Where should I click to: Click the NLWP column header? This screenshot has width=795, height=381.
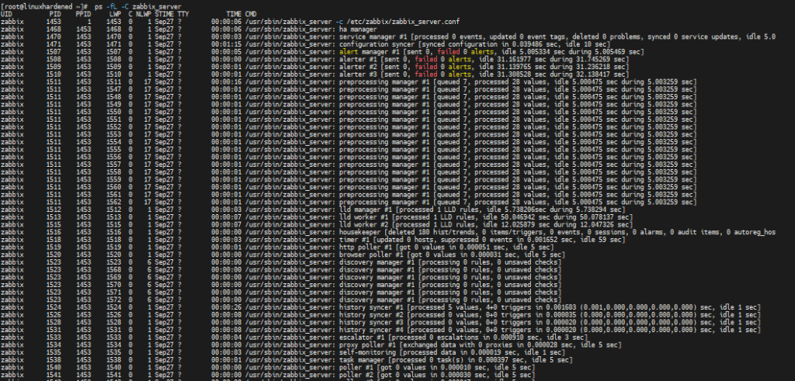(x=144, y=14)
